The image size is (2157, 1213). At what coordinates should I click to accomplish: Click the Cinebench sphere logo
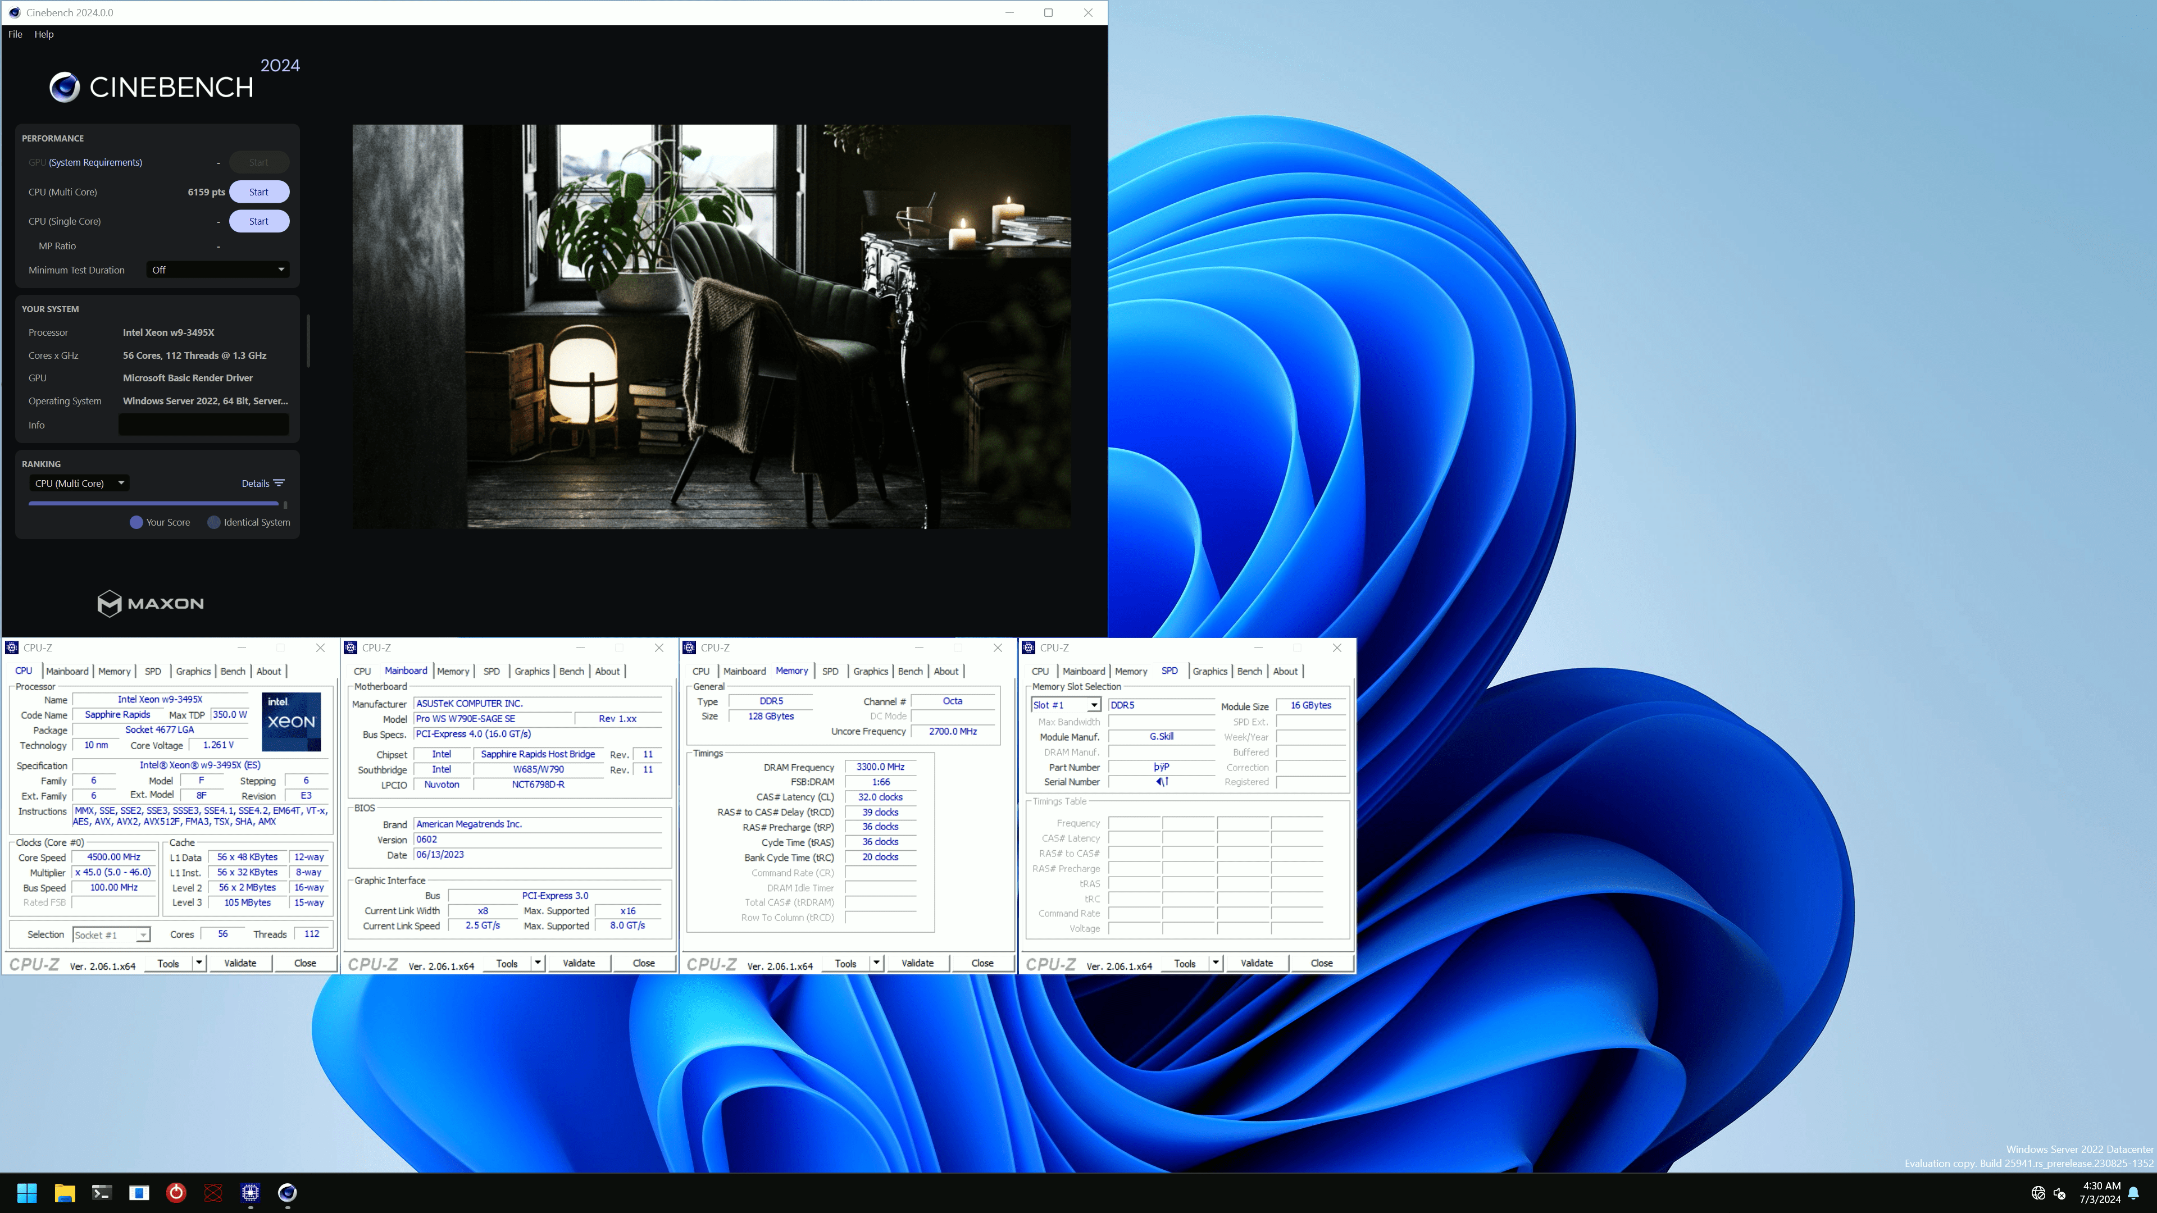pyautogui.click(x=63, y=87)
